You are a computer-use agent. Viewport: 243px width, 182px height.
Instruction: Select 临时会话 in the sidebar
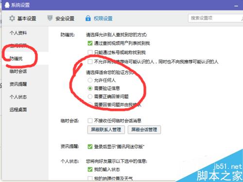(18, 71)
